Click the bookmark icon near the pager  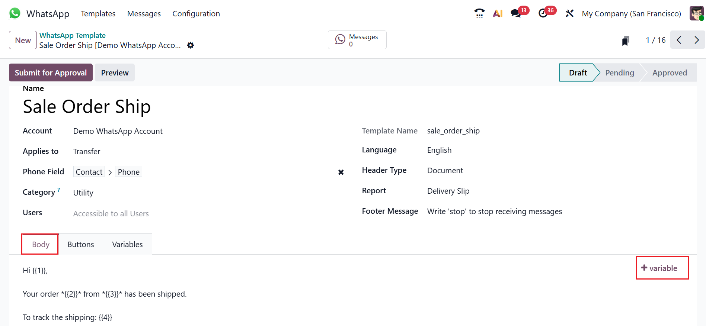pos(626,41)
